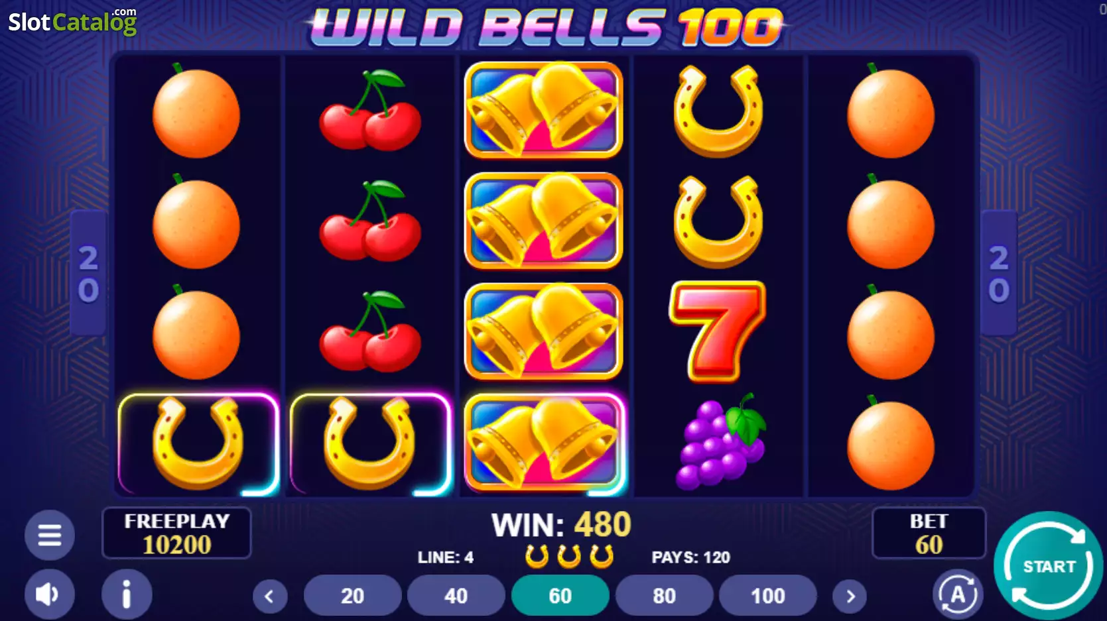Open the left paylines 20 indicator
The image size is (1107, 621).
[88, 273]
